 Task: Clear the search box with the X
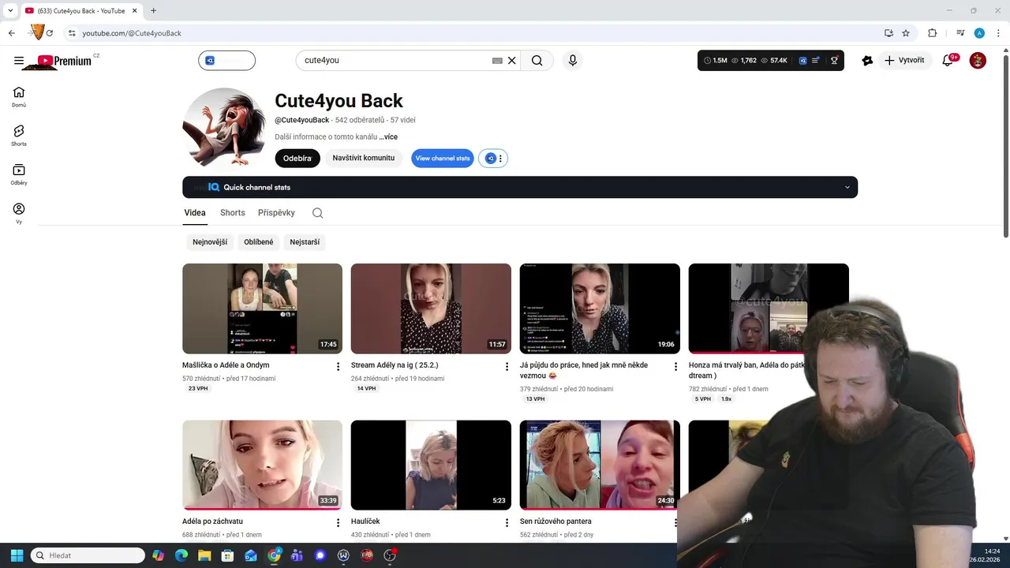[511, 61]
